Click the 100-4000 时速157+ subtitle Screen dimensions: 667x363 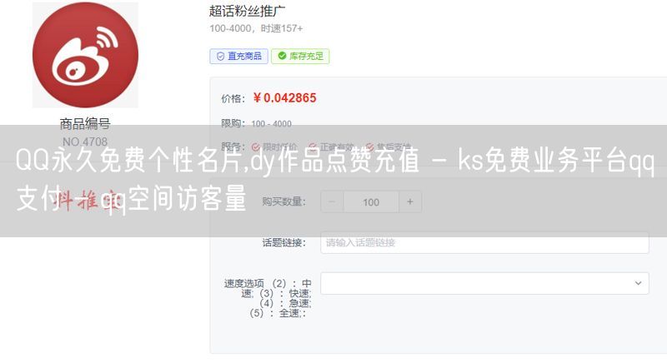tap(256, 28)
